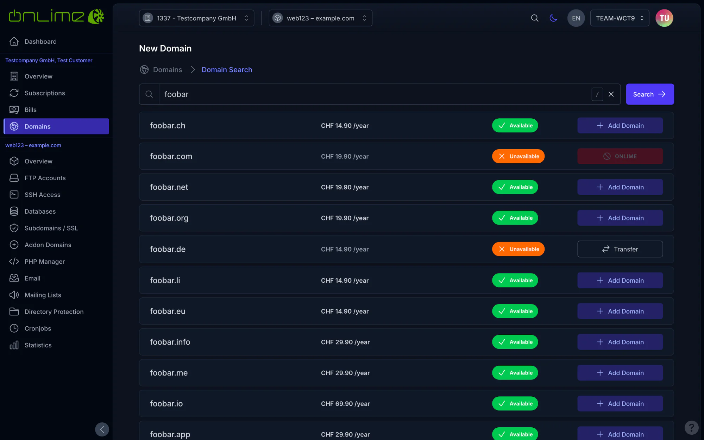Add Domain foobar.org
Screen dimensions: 704x440
pos(620,218)
